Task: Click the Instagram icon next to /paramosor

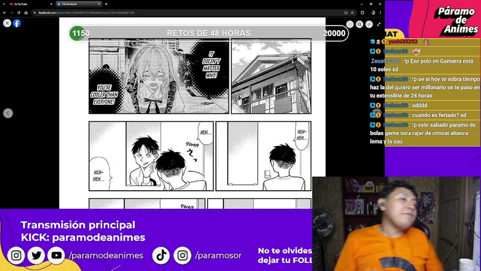Action: point(182,256)
